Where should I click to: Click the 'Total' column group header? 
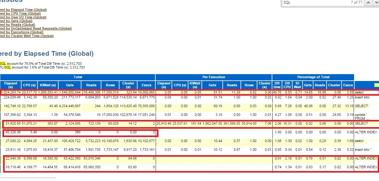click(78, 77)
